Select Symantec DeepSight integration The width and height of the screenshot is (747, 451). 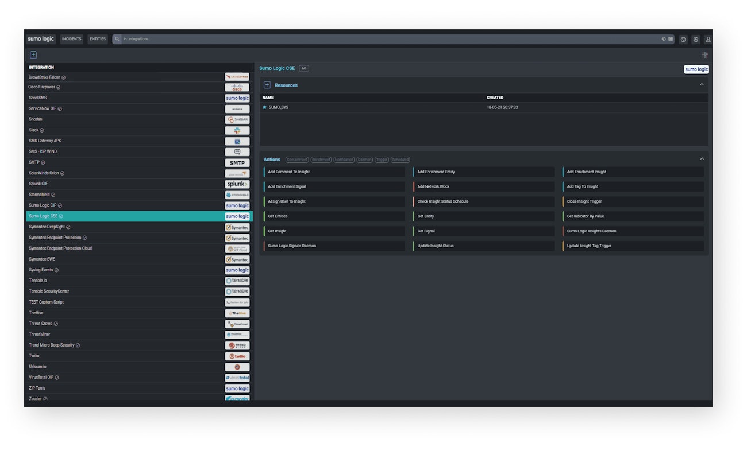pos(139,227)
